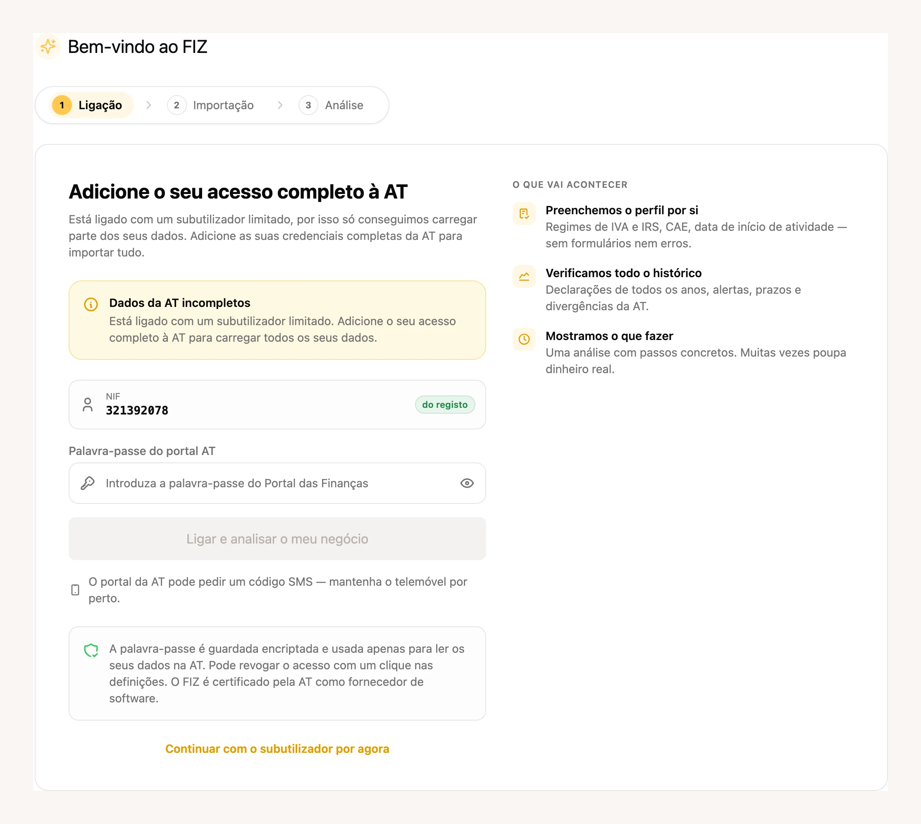Click the chevron between Importação and Análise
The image size is (921, 824).
[x=280, y=105]
